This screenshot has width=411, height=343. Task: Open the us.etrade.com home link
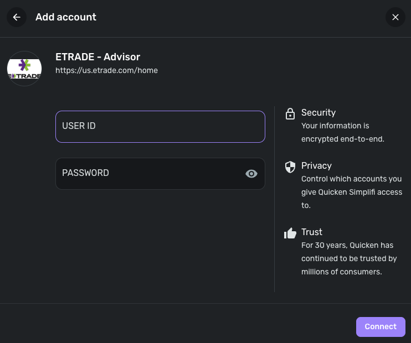coord(106,70)
